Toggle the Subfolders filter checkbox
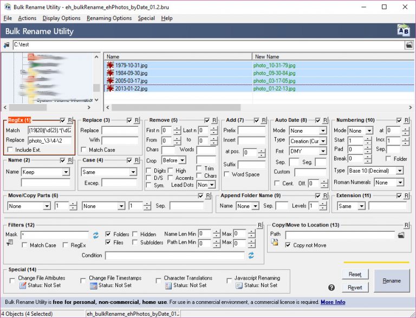Viewport: 416px width, 318px height. 135,243
